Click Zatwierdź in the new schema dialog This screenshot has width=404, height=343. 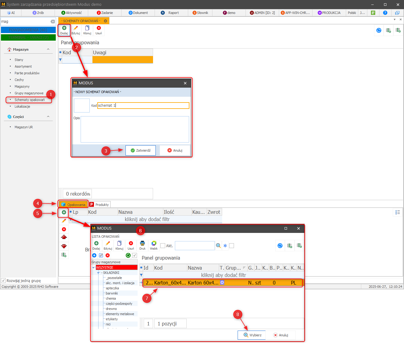pyautogui.click(x=141, y=150)
